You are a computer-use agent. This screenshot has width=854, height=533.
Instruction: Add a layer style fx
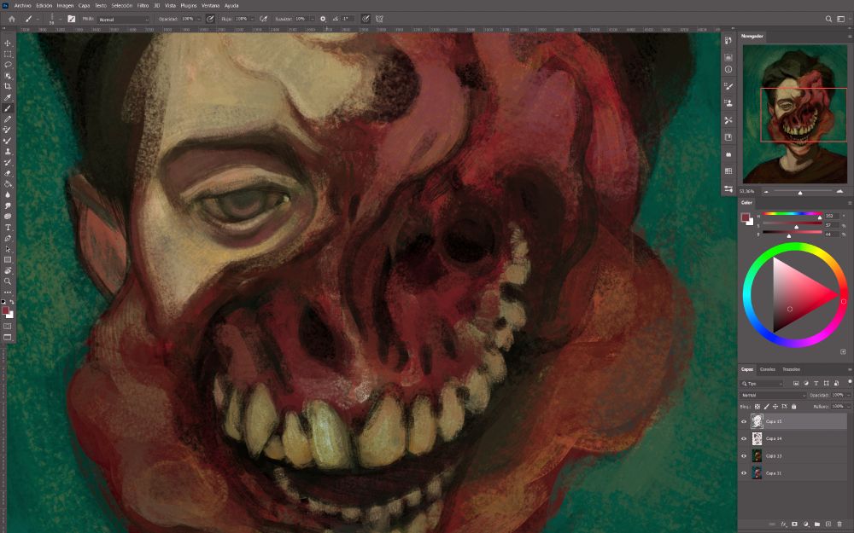coord(784,524)
